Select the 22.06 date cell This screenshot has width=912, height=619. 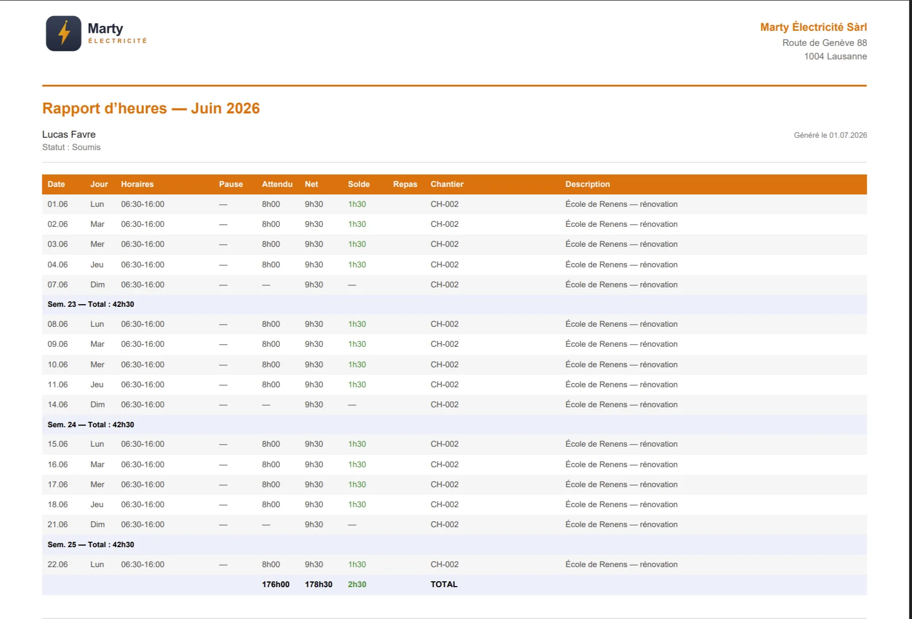point(58,564)
